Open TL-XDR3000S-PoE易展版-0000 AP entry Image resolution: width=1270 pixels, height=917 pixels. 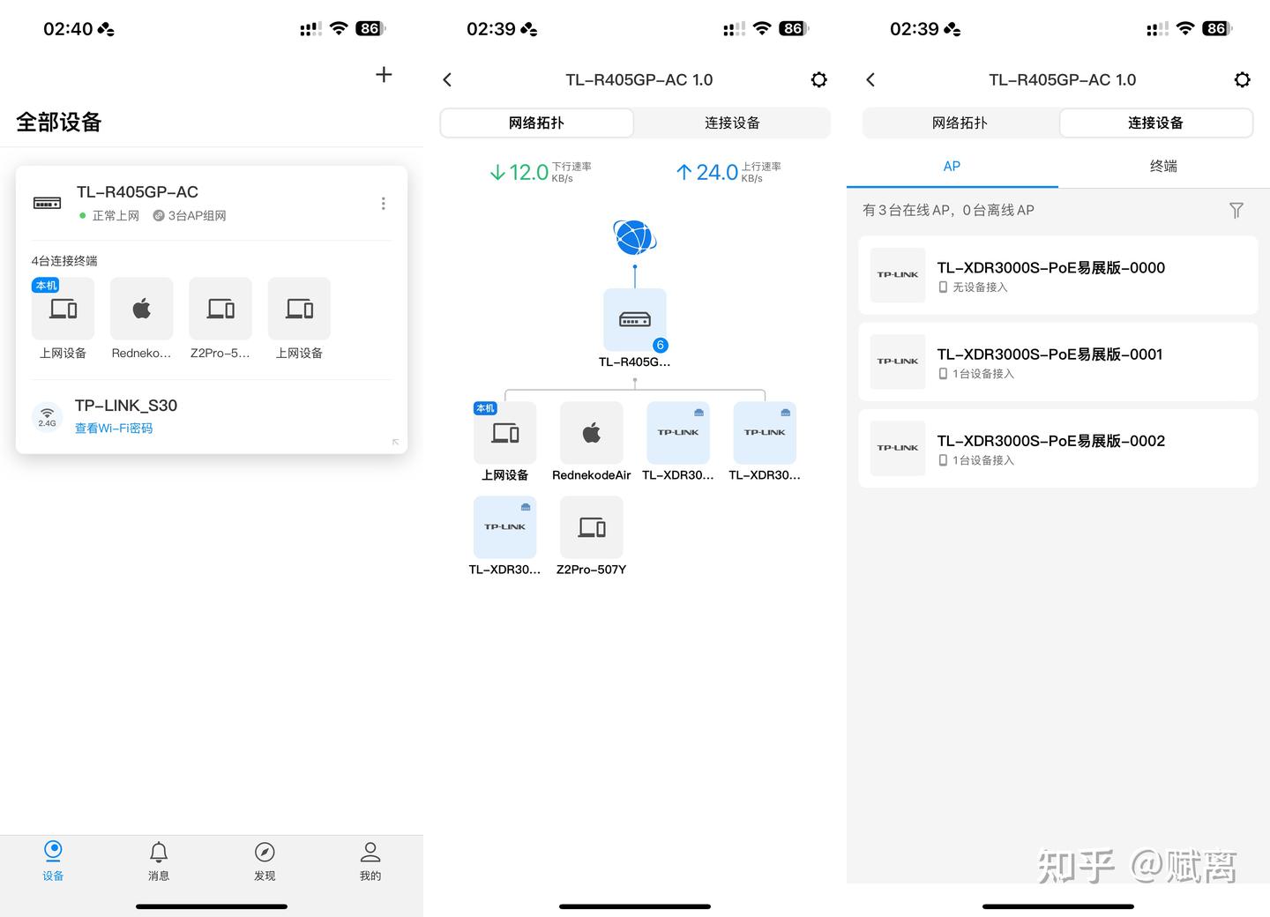(x=1058, y=275)
